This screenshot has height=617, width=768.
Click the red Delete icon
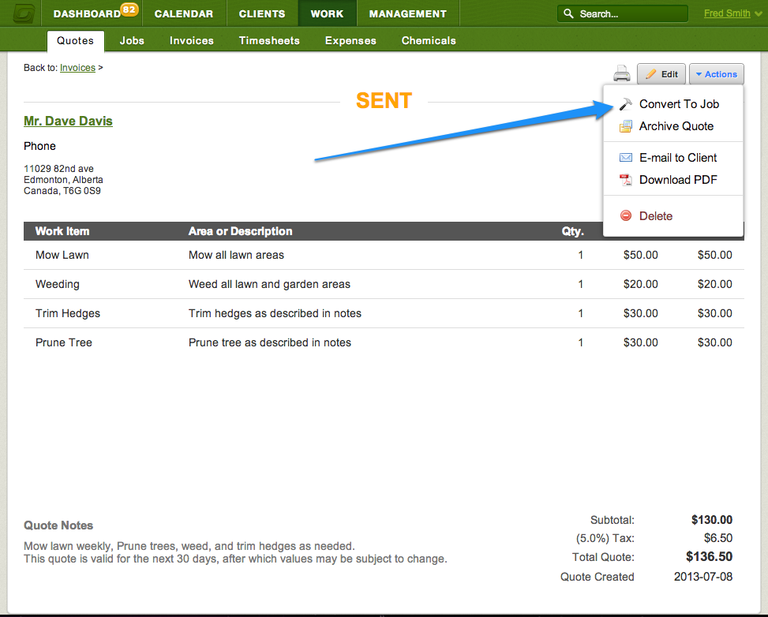click(x=626, y=216)
